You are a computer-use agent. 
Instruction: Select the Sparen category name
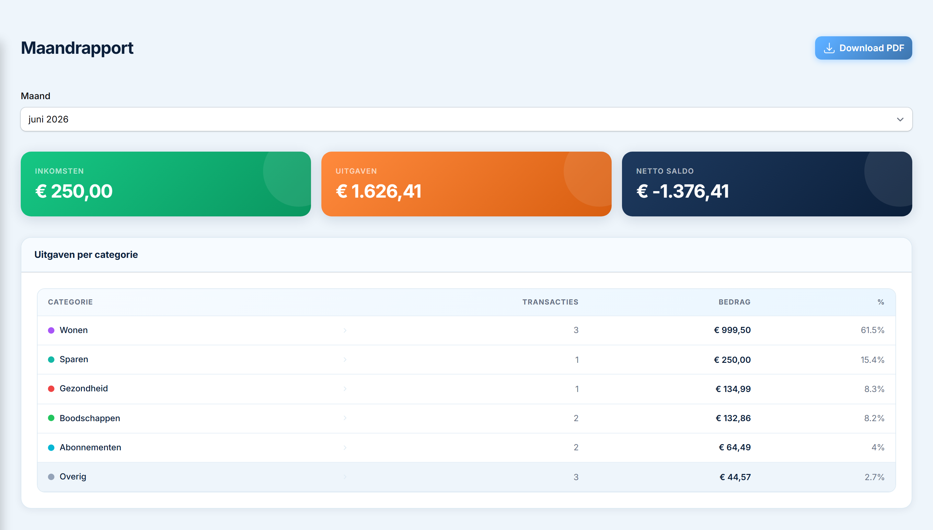coord(74,359)
